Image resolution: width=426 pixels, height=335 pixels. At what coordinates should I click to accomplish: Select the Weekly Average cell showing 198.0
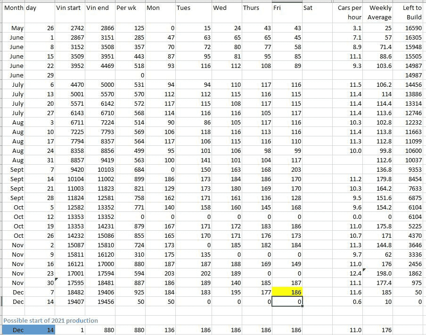380,274
